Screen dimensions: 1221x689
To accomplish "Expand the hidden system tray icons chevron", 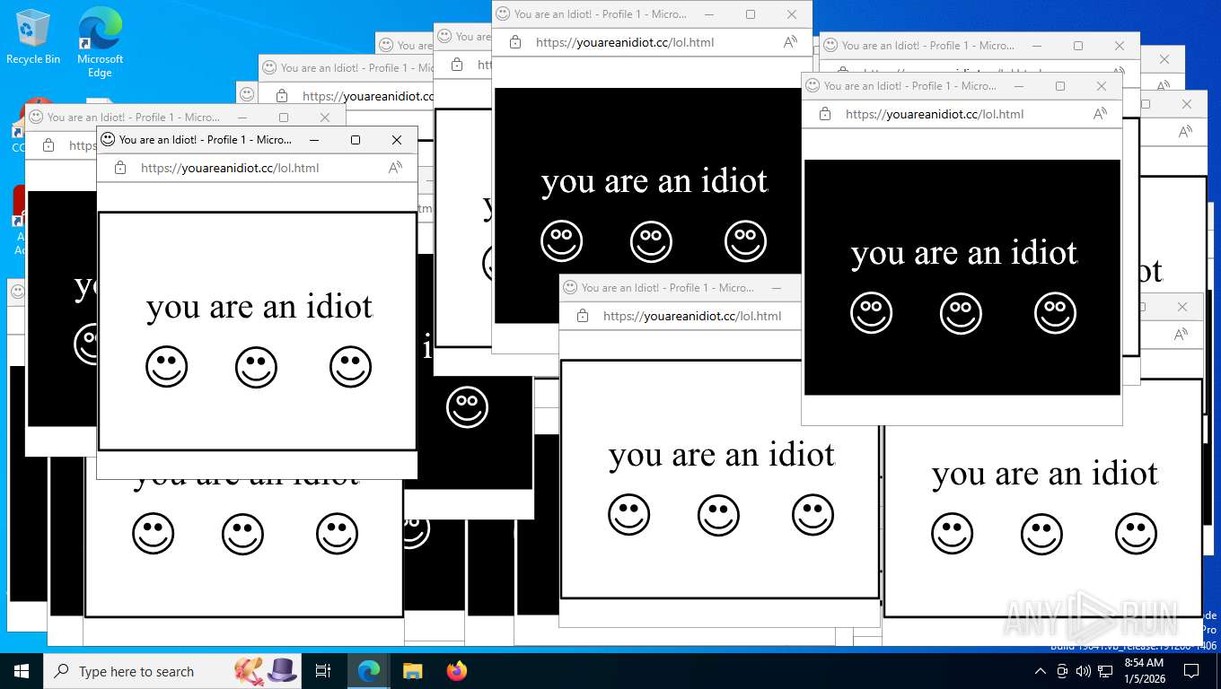I will point(1041,671).
